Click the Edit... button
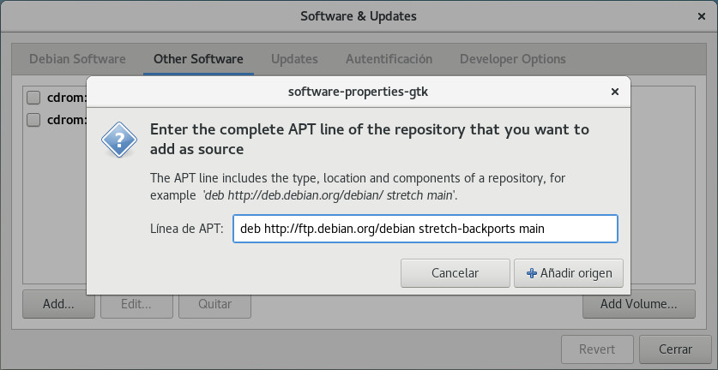 click(x=136, y=303)
